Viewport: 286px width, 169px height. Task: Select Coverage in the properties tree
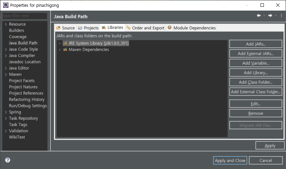(x=18, y=37)
